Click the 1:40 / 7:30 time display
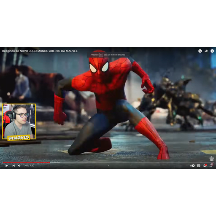The width and height of the screenshot is (216, 216). click(29, 166)
